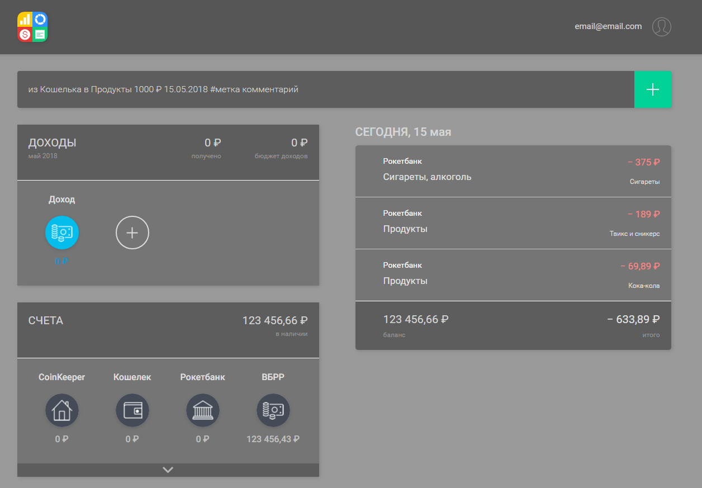Screen dimensions: 702x488
Task: Click the СЧЕТА panel heading
Action: pyautogui.click(x=46, y=321)
